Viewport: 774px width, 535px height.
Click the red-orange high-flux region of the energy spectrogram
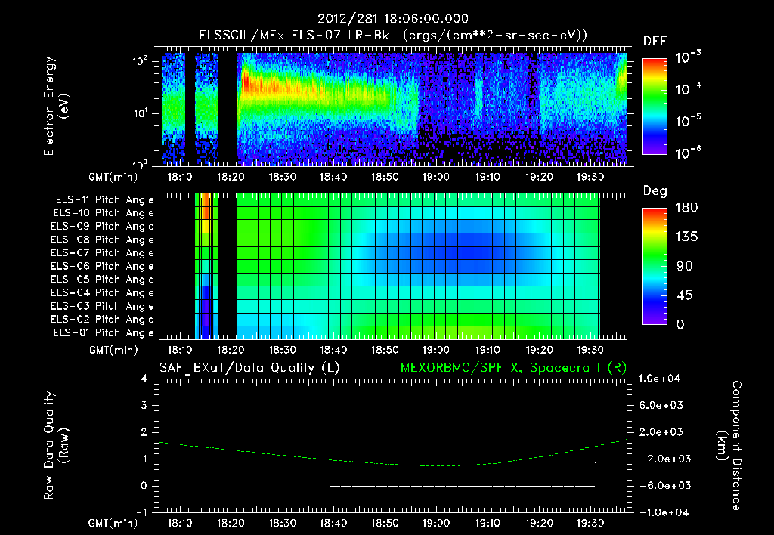click(267, 85)
